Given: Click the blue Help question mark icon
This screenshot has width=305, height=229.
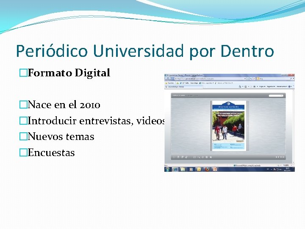Looking at the screenshot, I should click(x=289, y=87).
